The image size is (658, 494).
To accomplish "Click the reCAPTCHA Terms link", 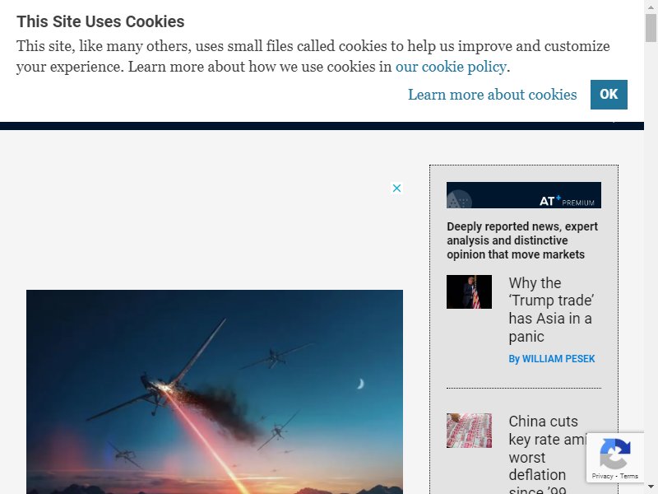I will (x=629, y=476).
